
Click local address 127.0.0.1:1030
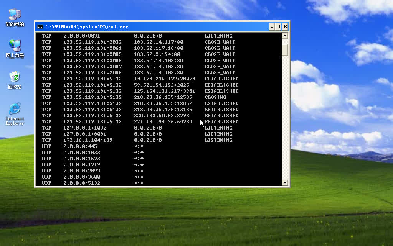tap(85, 128)
